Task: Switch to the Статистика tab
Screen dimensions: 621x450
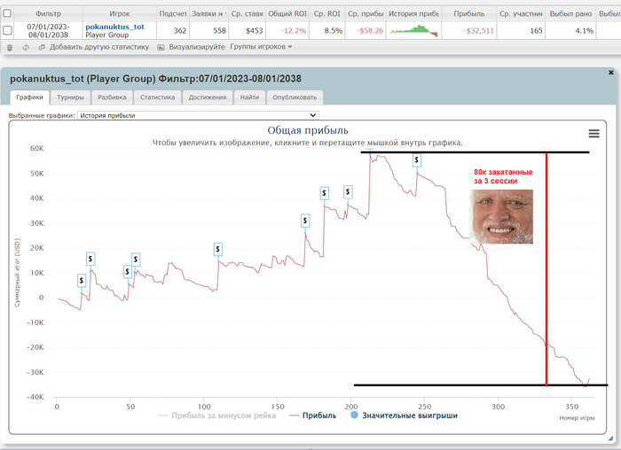Action: coord(157,97)
